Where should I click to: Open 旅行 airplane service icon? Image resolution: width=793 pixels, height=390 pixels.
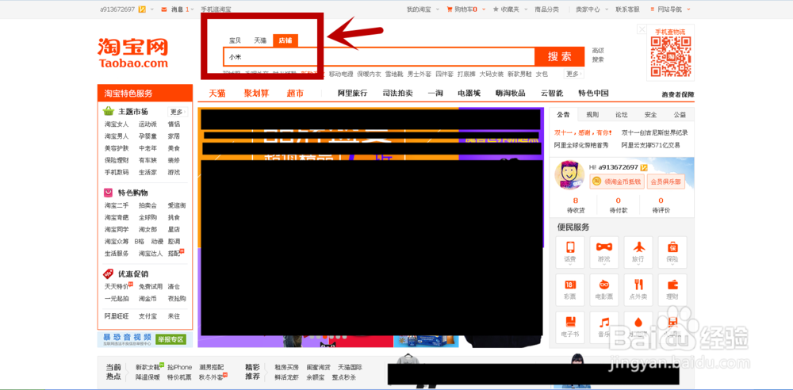tap(638, 252)
